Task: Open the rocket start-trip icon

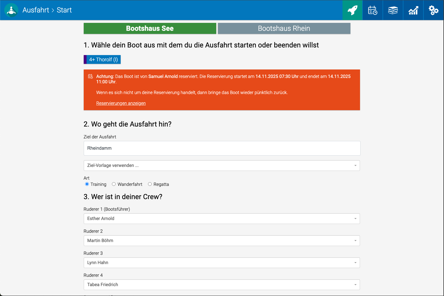Action: pos(352,10)
